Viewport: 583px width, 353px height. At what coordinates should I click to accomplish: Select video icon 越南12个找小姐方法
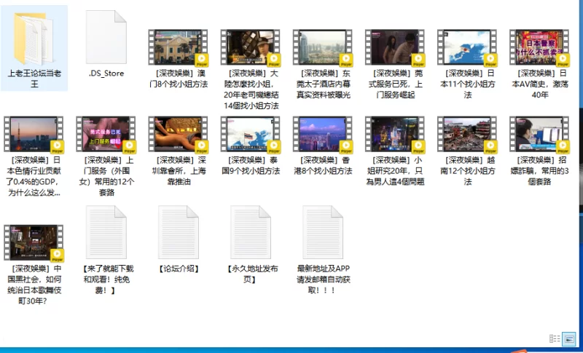click(467, 135)
